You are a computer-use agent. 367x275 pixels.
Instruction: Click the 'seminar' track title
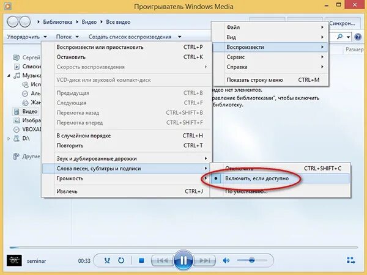[x=37, y=261]
